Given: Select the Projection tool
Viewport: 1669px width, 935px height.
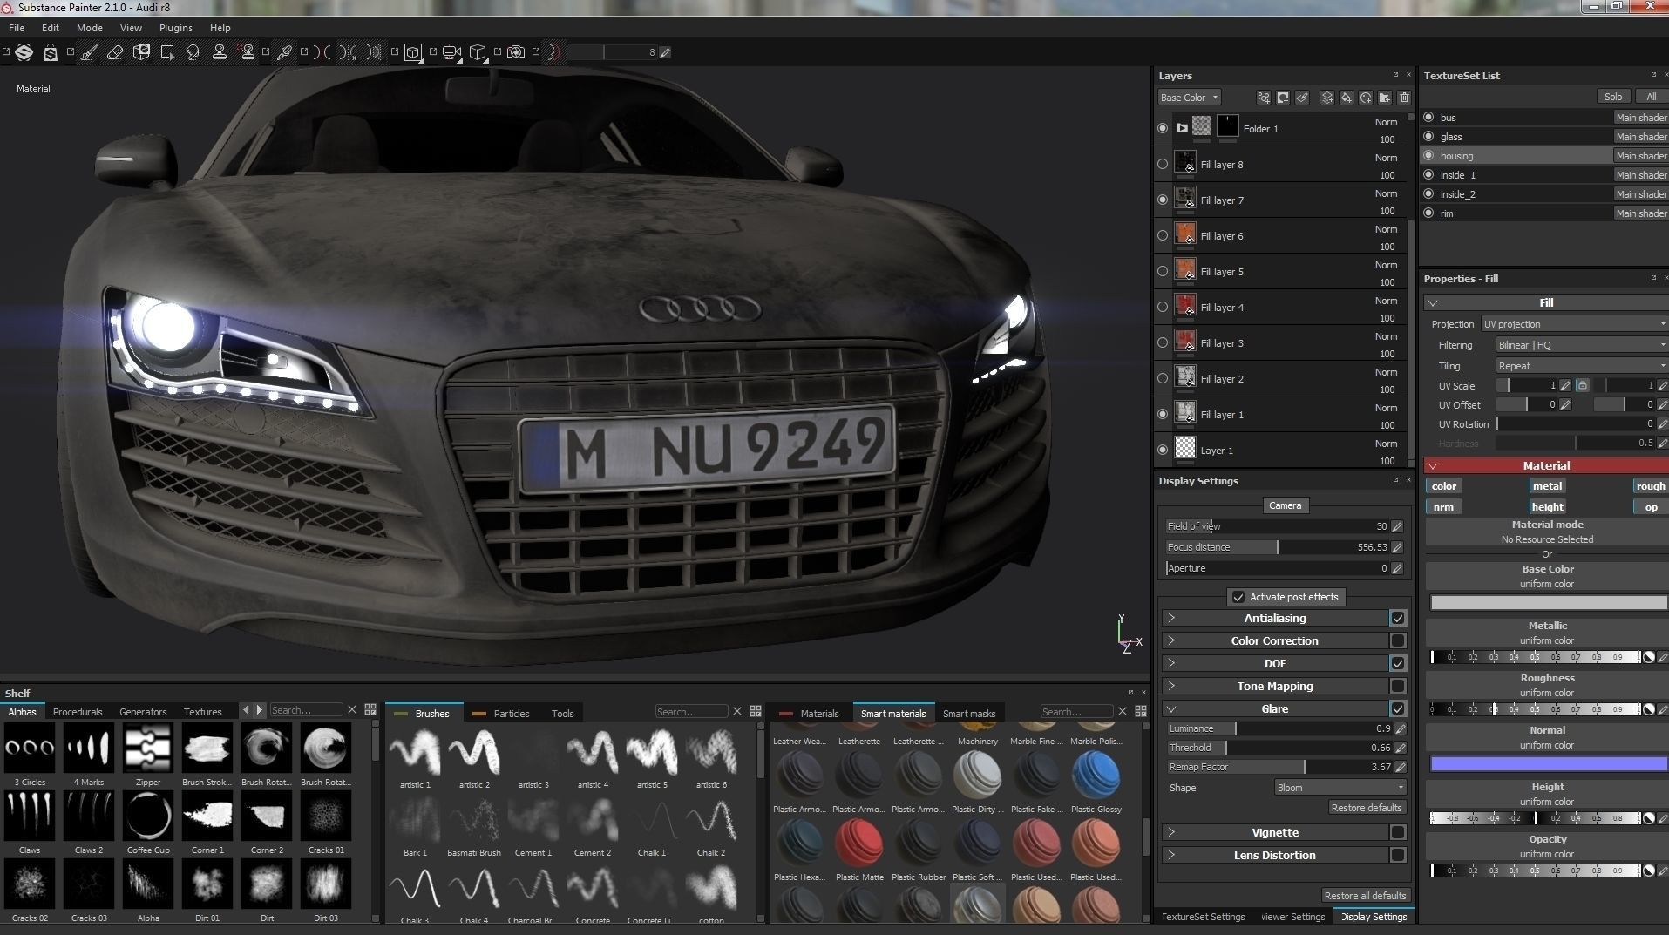Looking at the screenshot, I should point(141,52).
